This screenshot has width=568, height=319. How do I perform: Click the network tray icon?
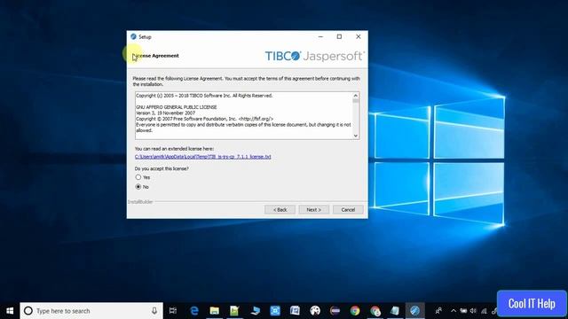tap(484, 311)
